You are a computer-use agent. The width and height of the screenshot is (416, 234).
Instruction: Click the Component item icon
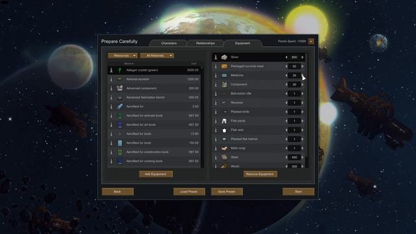(x=224, y=84)
